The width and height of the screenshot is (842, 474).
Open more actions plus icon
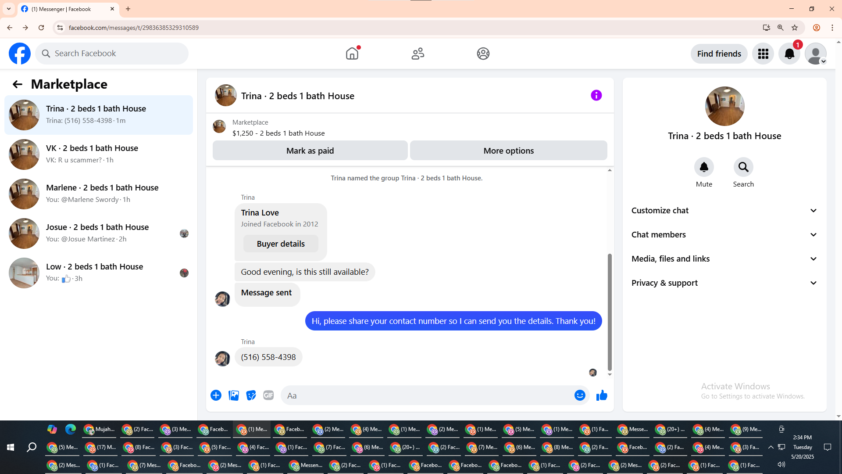216,395
